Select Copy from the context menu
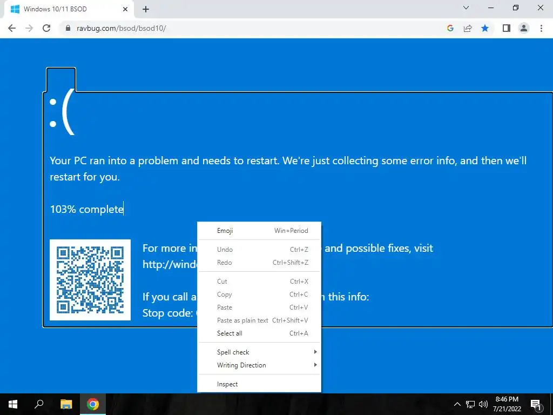 [259, 294]
